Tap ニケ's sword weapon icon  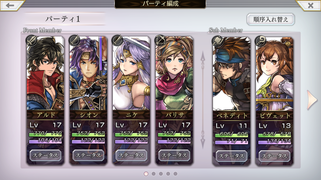[117, 40]
